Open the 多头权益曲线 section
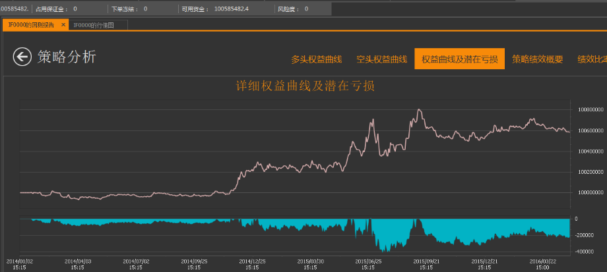The width and height of the screenshot is (607, 272). [316, 59]
